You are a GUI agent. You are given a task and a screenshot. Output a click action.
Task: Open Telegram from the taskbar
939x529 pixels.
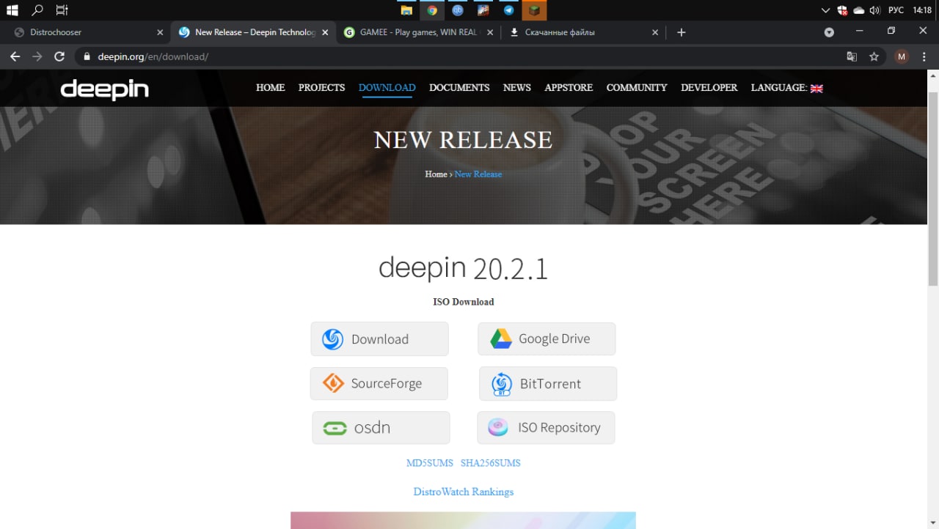coord(508,10)
